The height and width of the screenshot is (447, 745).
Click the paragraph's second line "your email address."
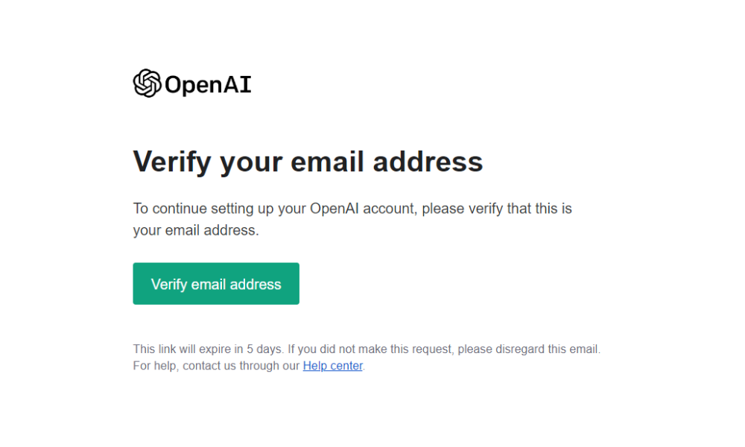[x=196, y=231]
